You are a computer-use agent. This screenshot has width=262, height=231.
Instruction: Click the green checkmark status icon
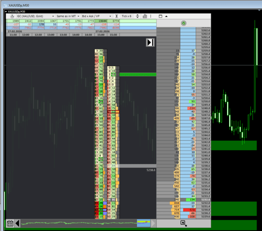coord(184,23)
